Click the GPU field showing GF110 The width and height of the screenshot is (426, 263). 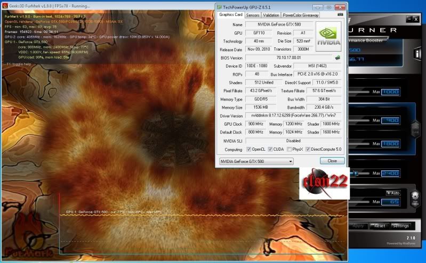pos(259,33)
